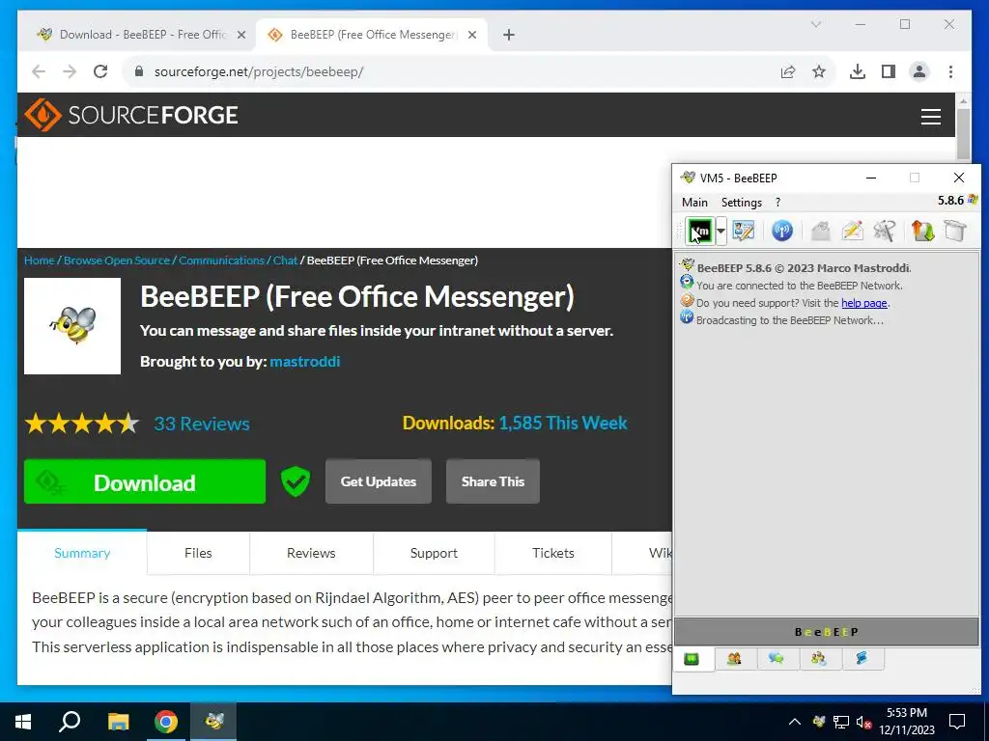Click the Chat breadcrumb link
The height and width of the screenshot is (741, 989).
pyautogui.click(x=285, y=261)
